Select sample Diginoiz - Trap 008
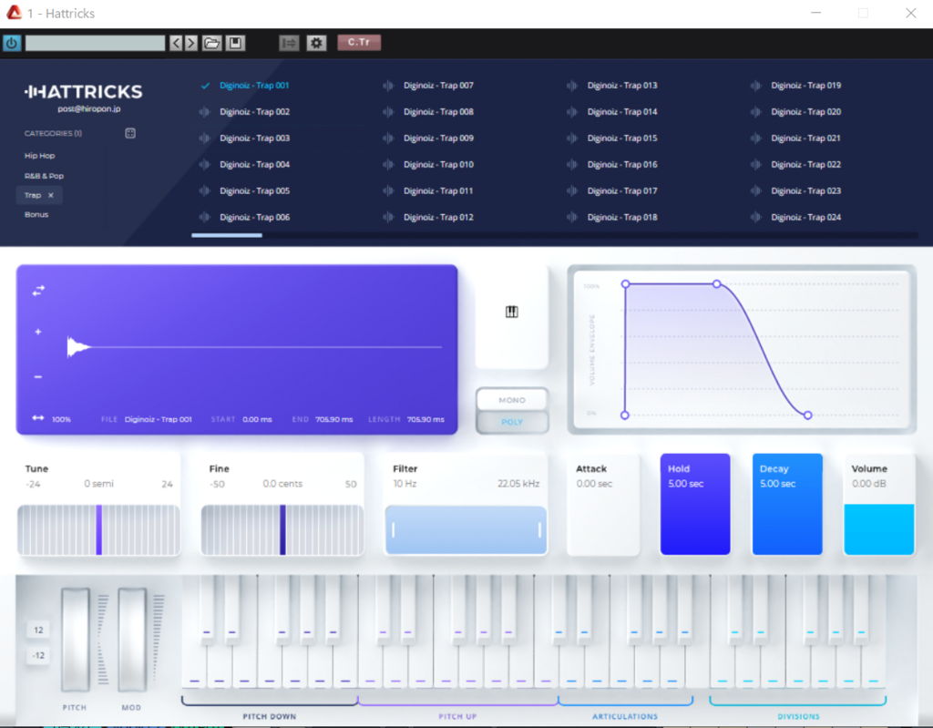The image size is (933, 728). (x=438, y=112)
